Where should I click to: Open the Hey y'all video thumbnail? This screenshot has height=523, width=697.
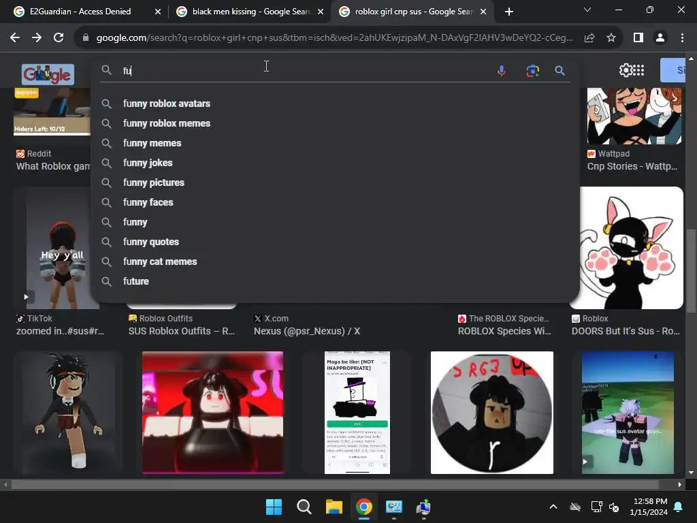pyautogui.click(x=57, y=248)
